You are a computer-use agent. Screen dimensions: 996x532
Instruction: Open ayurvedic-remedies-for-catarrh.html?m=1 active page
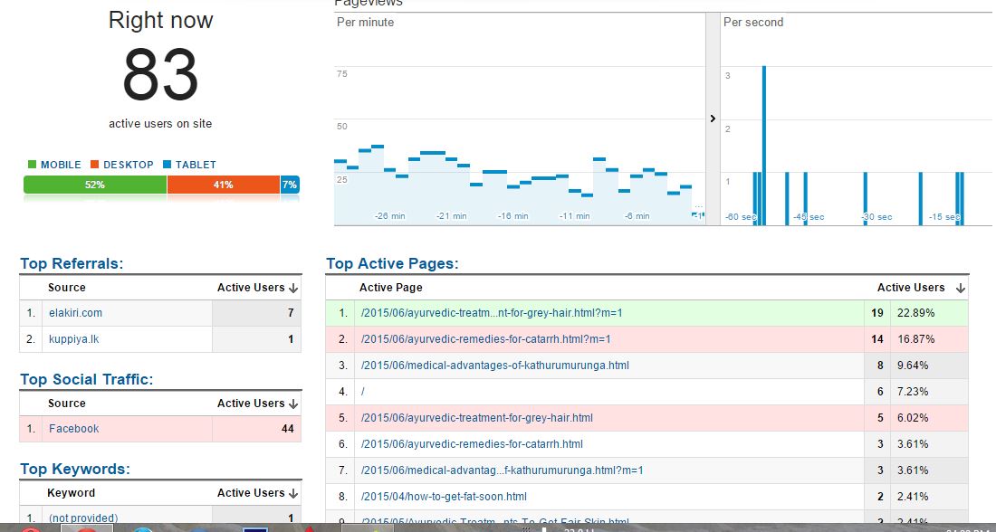tap(486, 339)
